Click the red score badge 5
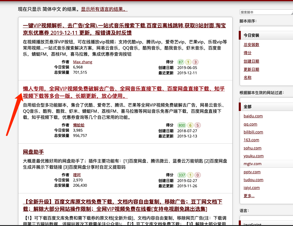Viewport: 293px width, 226px height. tap(197, 126)
